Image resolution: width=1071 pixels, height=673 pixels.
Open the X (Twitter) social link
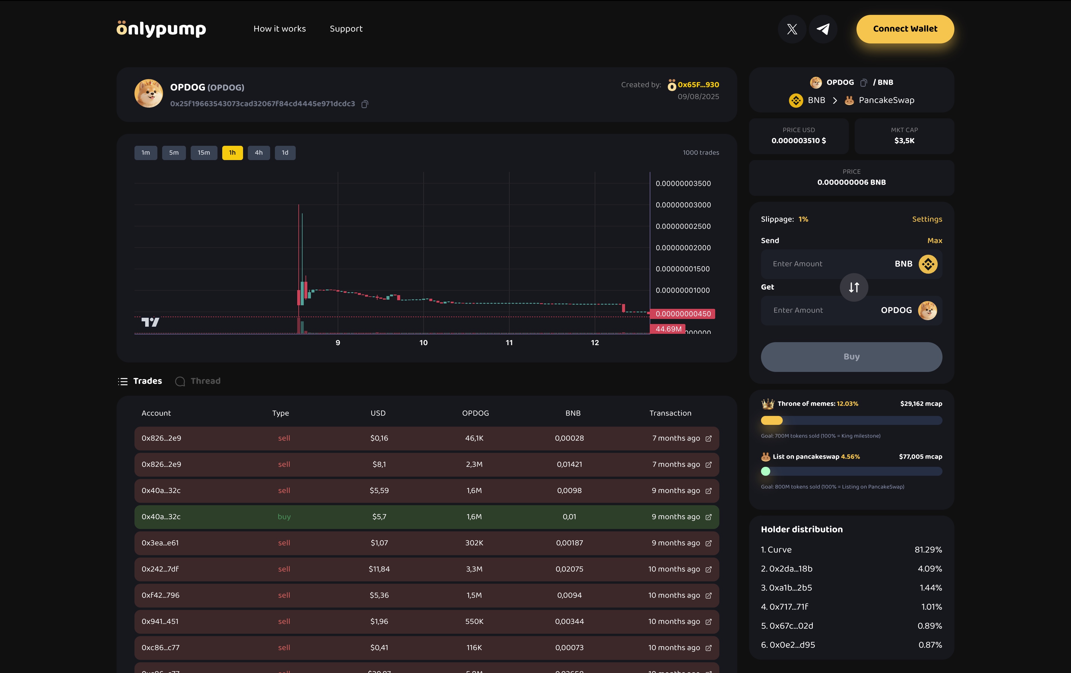(x=792, y=29)
